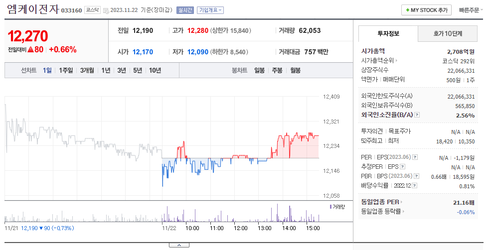Click the +0.66% change rate
The height and width of the screenshot is (250, 493).
(x=63, y=49)
